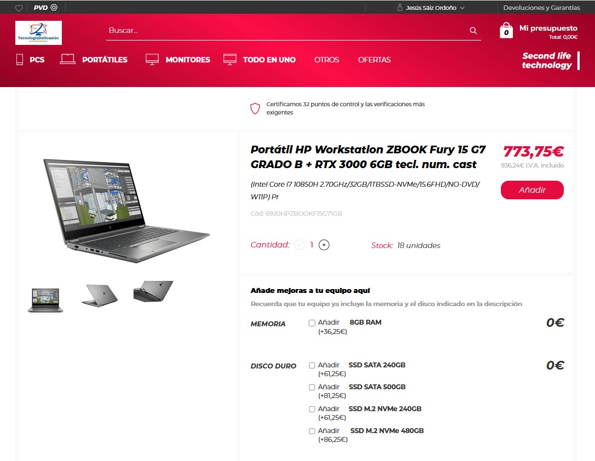The width and height of the screenshot is (595, 461).
Task: Click the search magnifier icon
Action: click(x=473, y=31)
